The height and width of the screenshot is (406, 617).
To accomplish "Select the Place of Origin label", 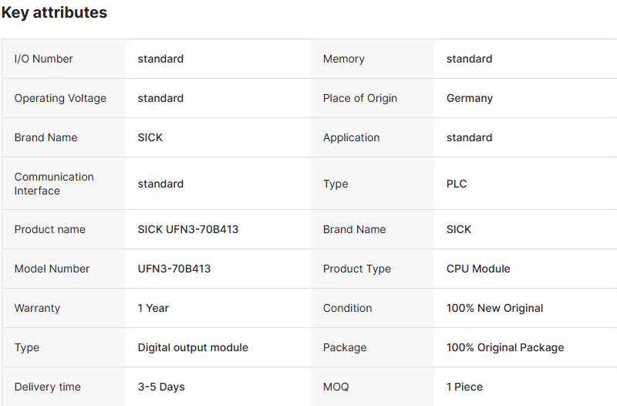I will [x=360, y=98].
